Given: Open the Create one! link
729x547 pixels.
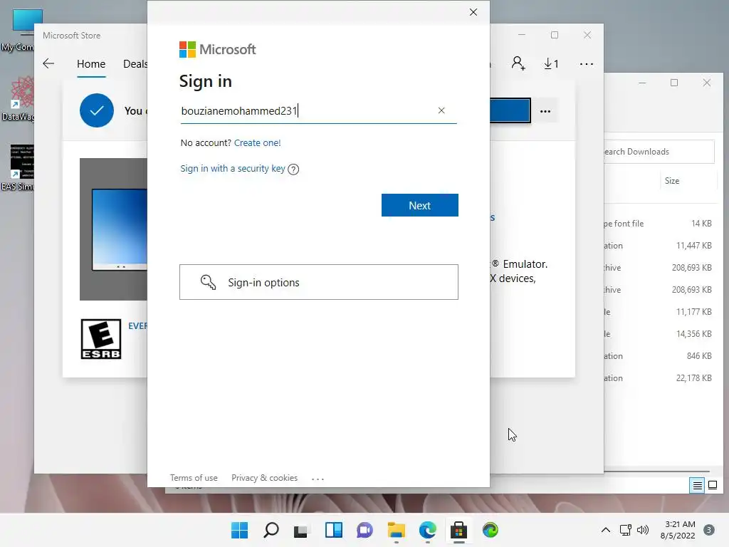Looking at the screenshot, I should click(257, 142).
